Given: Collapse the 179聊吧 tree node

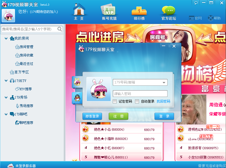Looking at the screenshot, I should [x=6, y=114].
